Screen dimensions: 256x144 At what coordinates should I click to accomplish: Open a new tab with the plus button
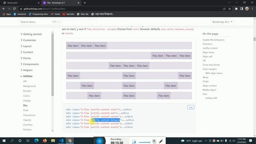click(x=85, y=3)
